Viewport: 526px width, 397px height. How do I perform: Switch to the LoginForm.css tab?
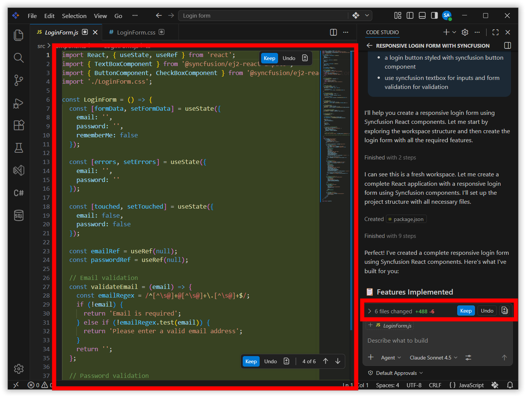(136, 32)
